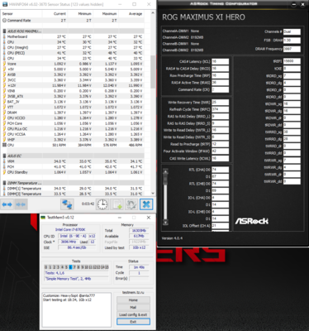The height and width of the screenshot is (331, 309).
Task: Open the network computers remote monitoring icon
Action: (x=67, y=204)
